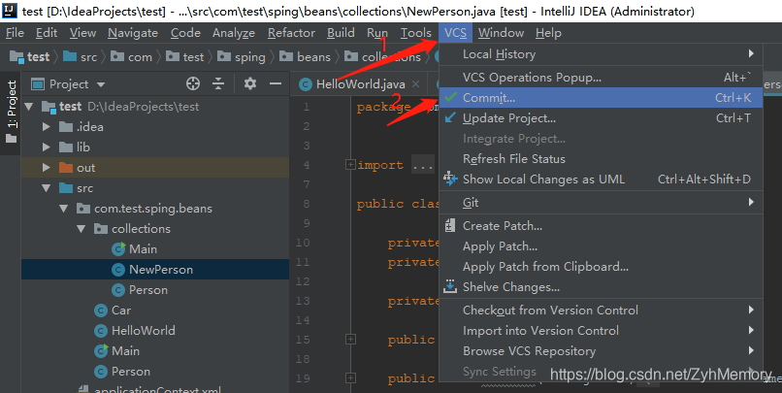Open the Edit menu
Screen dimensions: 782x393
click(x=47, y=33)
